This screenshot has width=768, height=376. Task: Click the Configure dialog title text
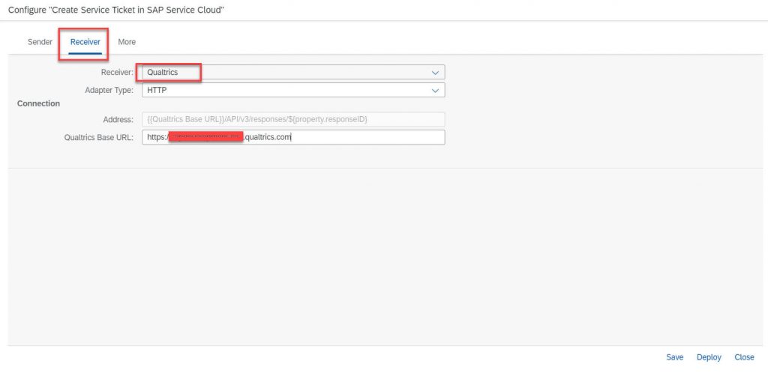tap(116, 10)
